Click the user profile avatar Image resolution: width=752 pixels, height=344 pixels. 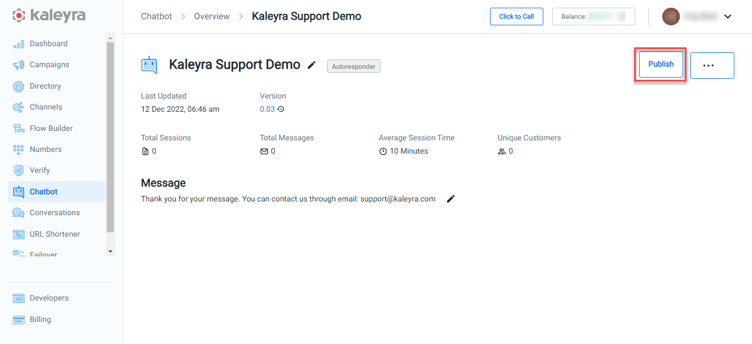point(671,17)
